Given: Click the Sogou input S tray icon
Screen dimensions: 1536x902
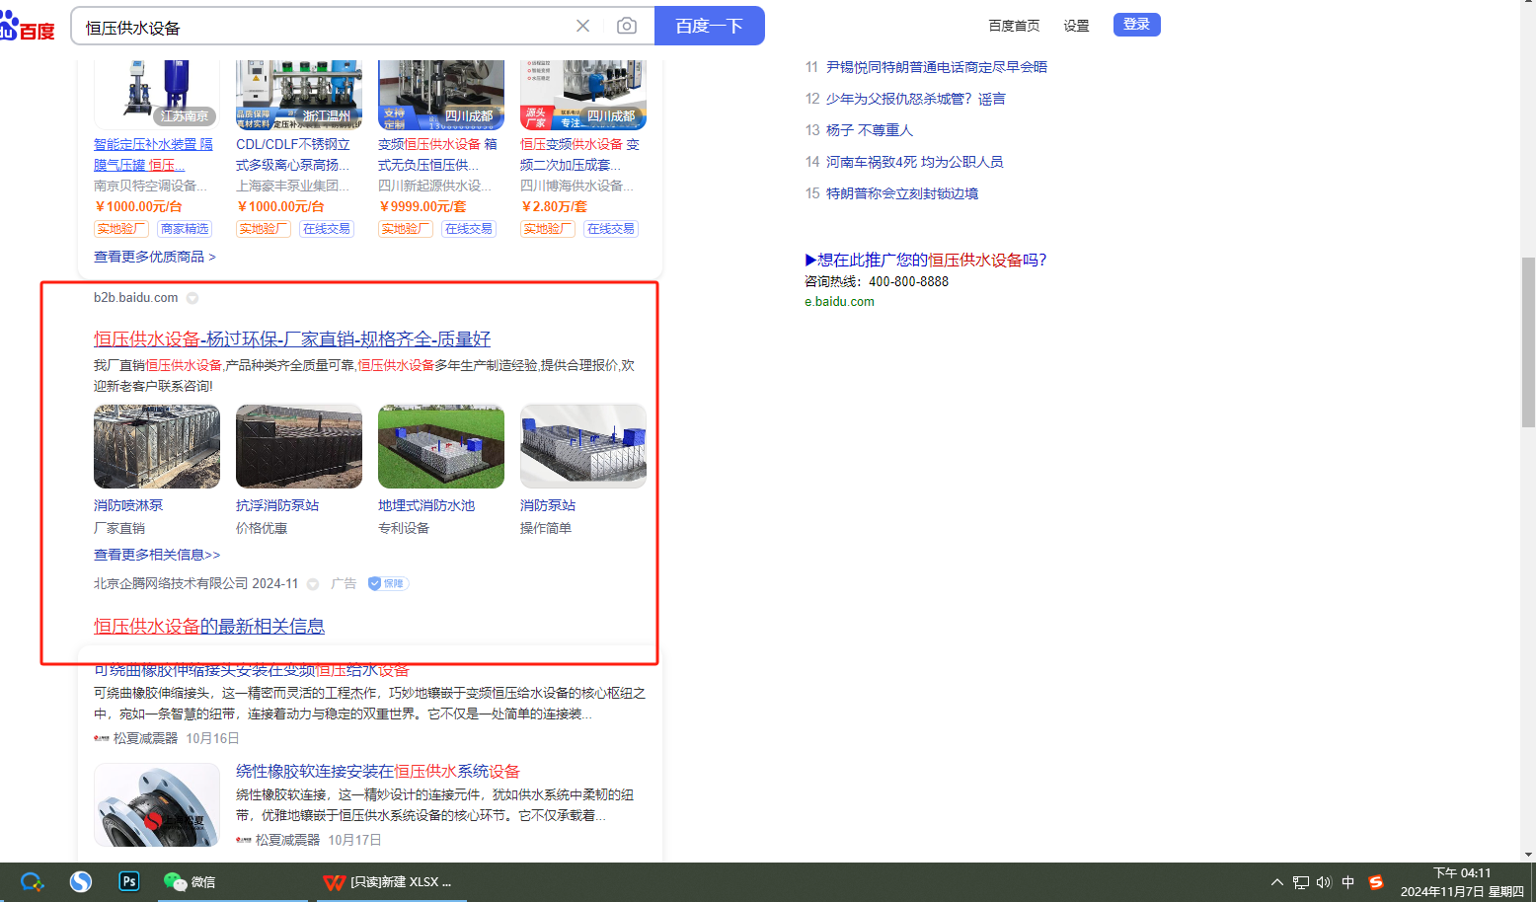Looking at the screenshot, I should tap(1376, 882).
